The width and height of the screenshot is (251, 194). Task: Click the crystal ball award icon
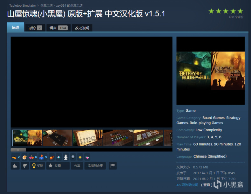[x=73, y=157]
